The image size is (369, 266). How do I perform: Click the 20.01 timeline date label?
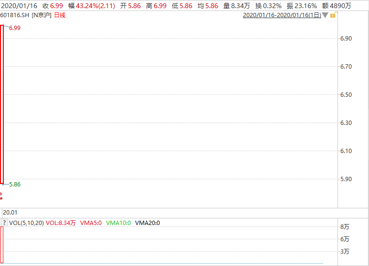coord(10,213)
